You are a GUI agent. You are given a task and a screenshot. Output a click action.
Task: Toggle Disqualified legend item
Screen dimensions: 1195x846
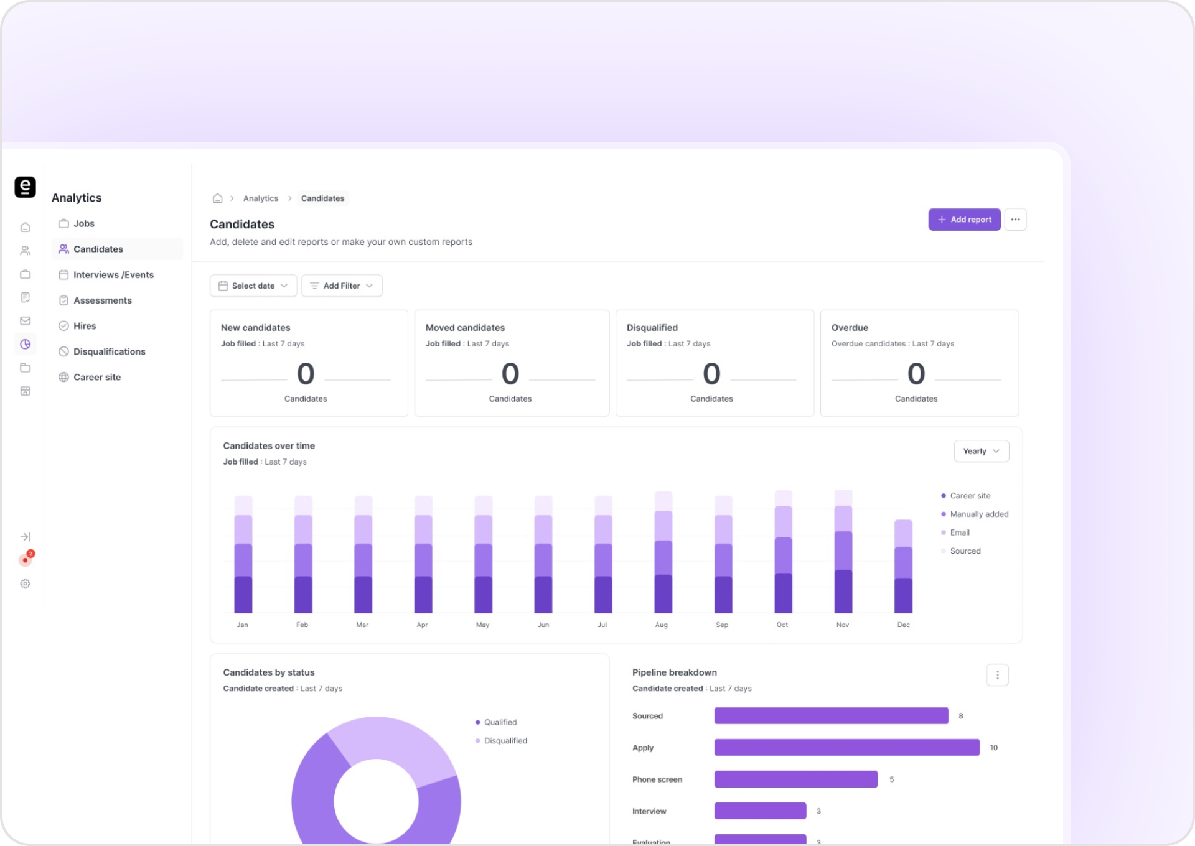[x=501, y=741]
